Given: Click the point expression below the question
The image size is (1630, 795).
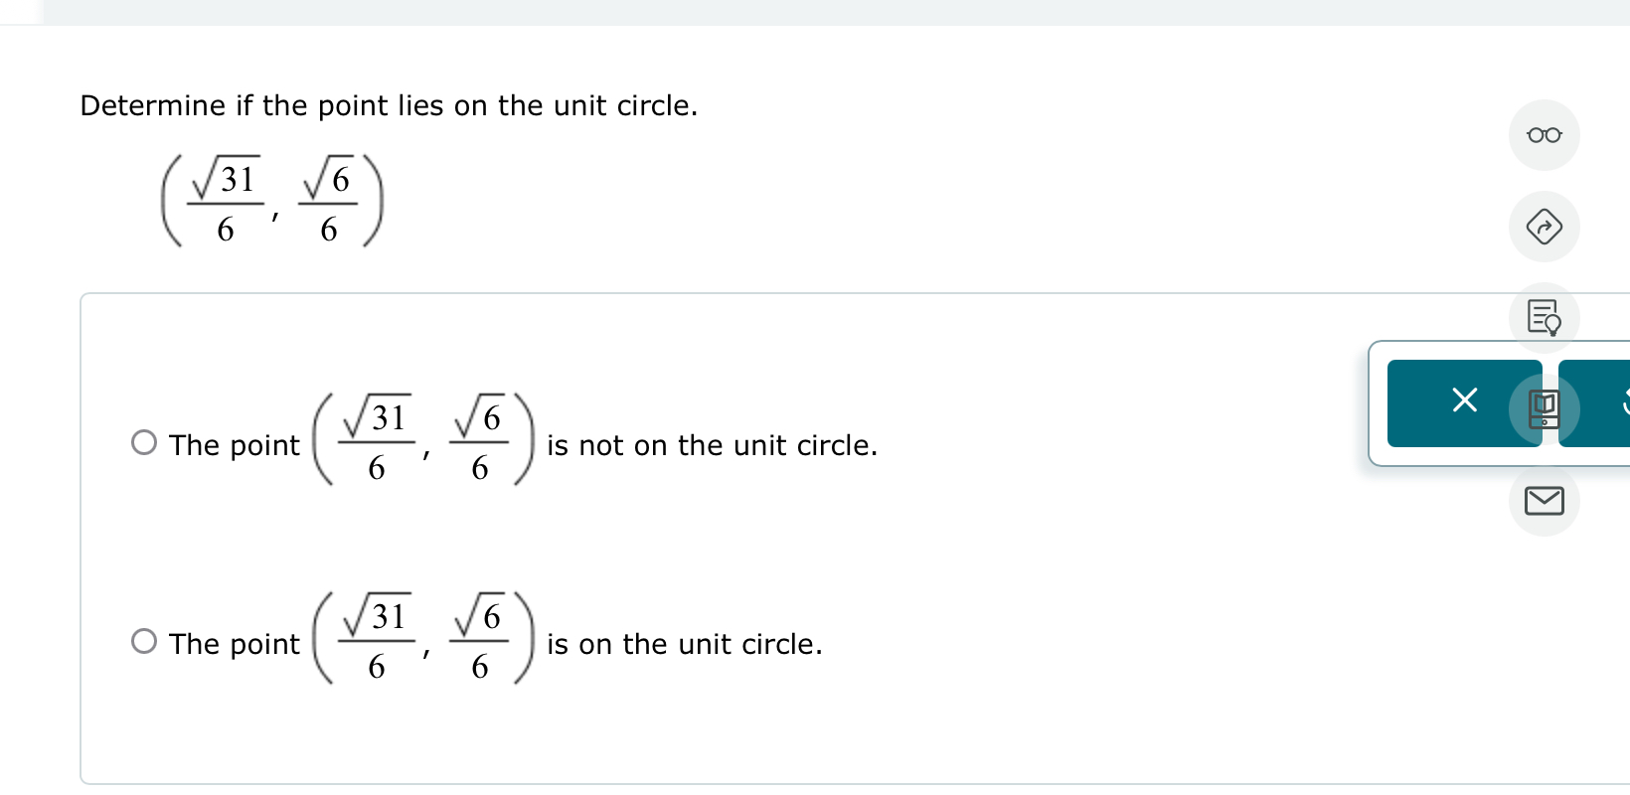Looking at the screenshot, I should pyautogui.click(x=270, y=201).
